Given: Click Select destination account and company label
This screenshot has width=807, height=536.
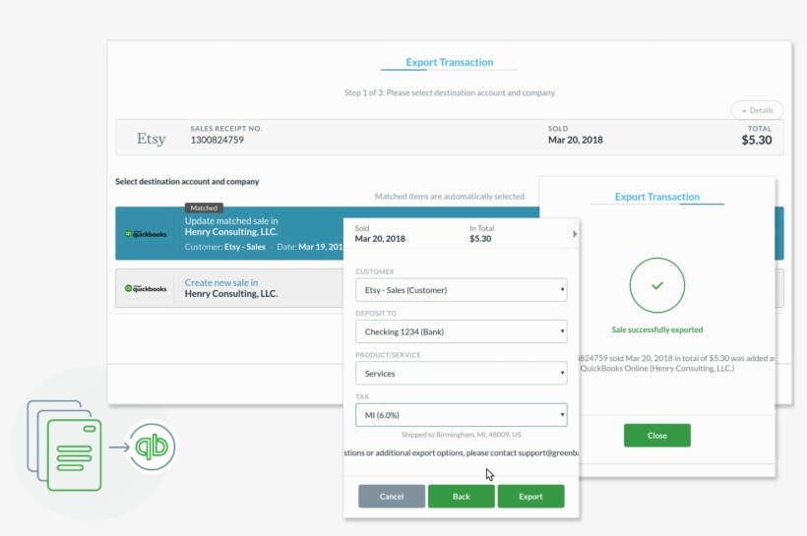Looking at the screenshot, I should (187, 182).
